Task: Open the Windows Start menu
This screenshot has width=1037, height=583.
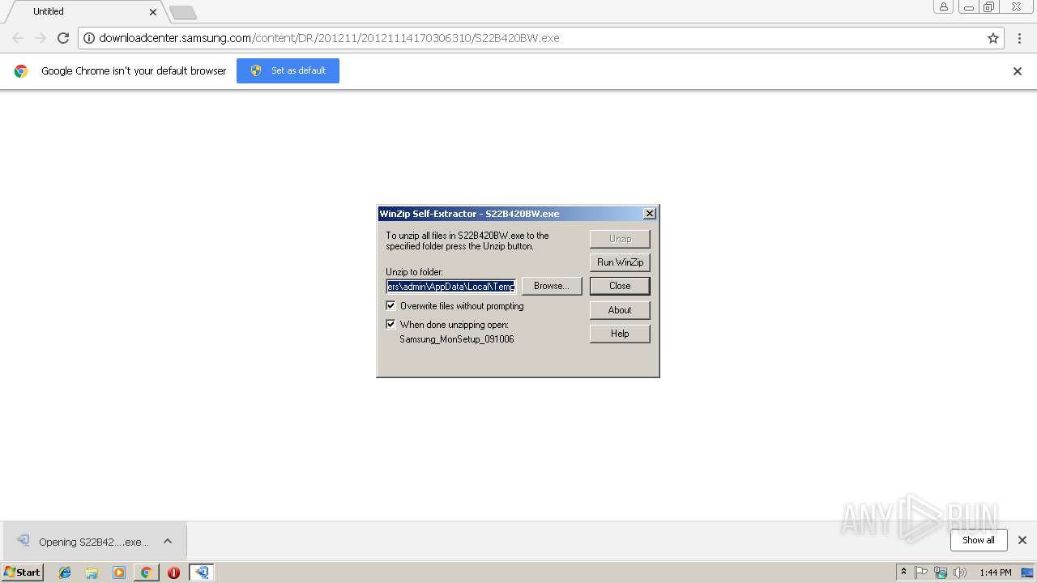Action: coord(23,572)
